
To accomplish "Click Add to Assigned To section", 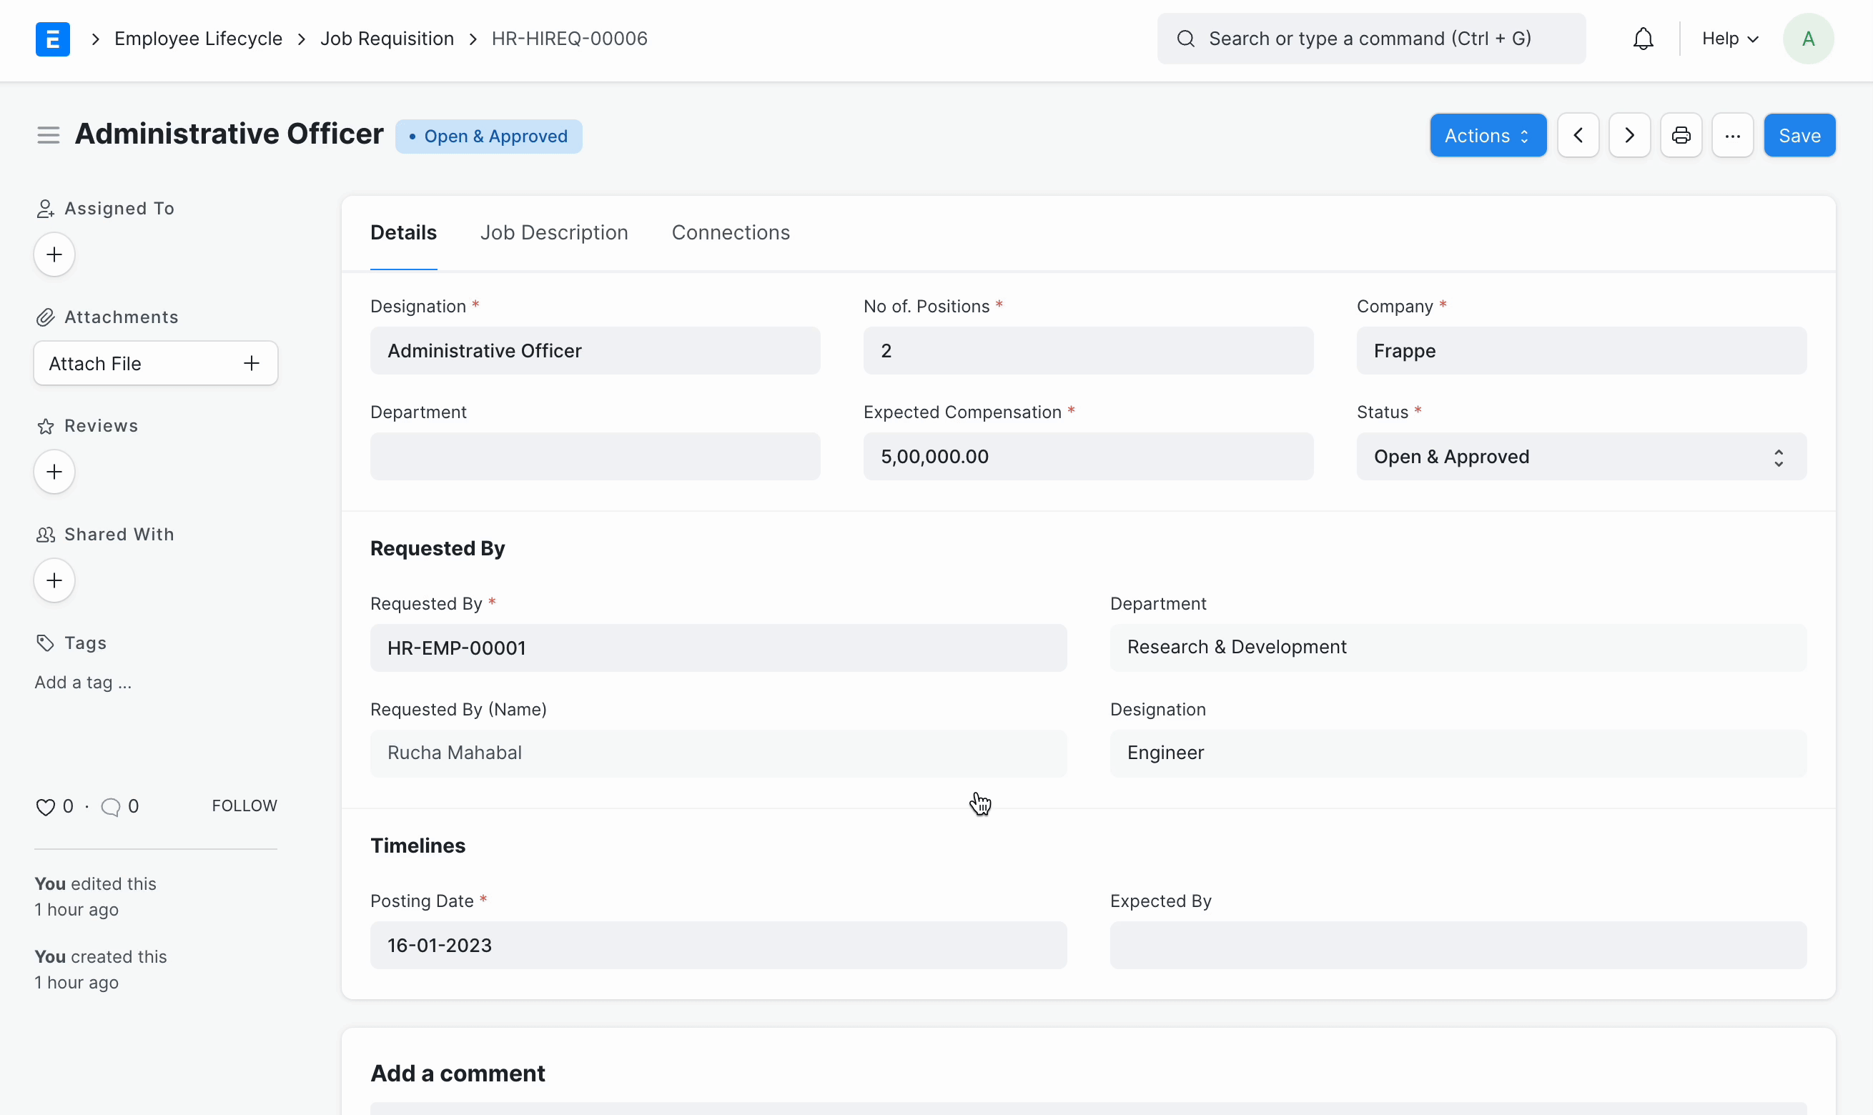I will coord(54,255).
